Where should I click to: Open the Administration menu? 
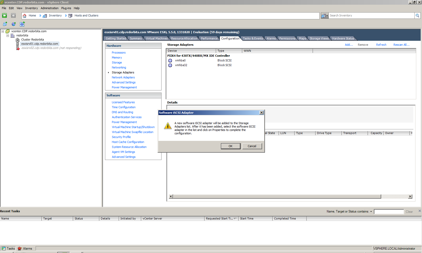(49, 8)
